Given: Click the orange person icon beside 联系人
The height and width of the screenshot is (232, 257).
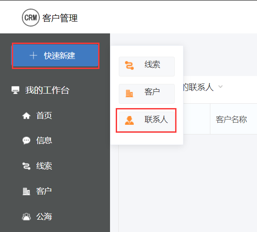Looking at the screenshot, I should 129,120.
